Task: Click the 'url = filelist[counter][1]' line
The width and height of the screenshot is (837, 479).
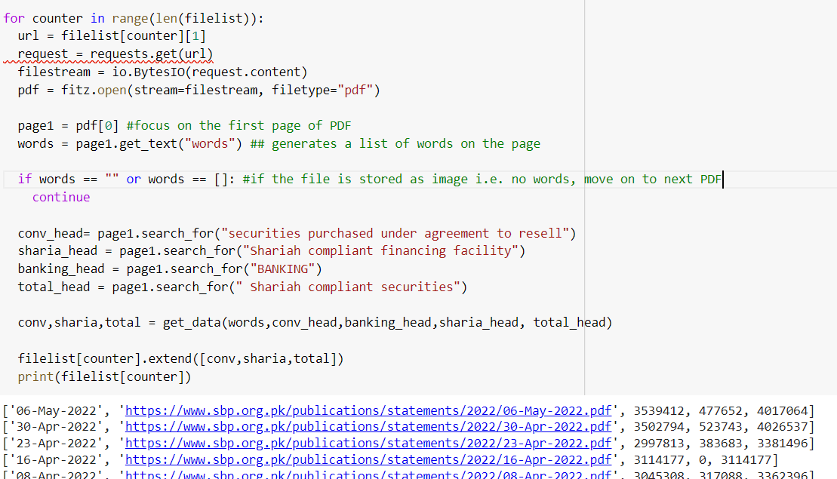Action: (112, 35)
